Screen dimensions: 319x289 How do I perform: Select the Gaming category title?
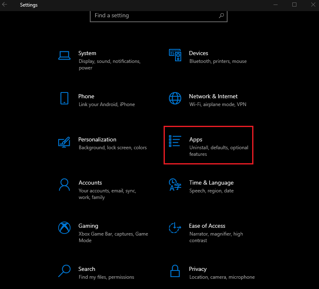[x=88, y=226]
